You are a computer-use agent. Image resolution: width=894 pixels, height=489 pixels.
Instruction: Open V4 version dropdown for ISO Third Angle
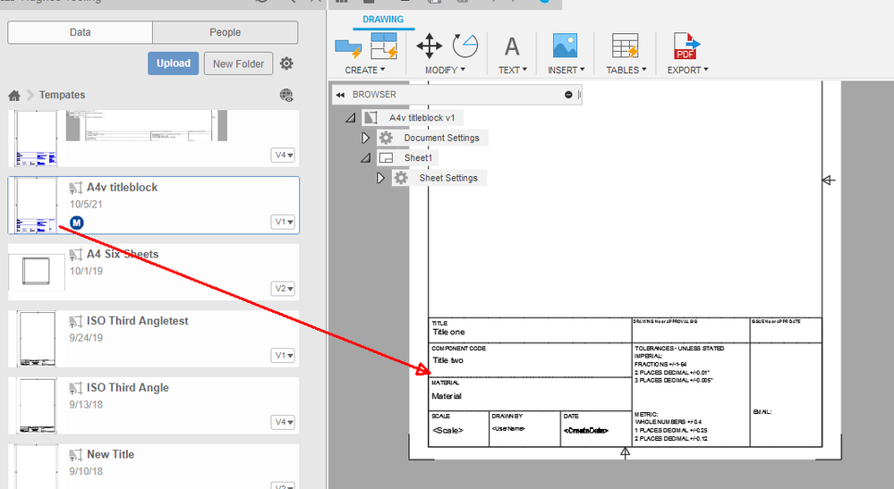pyautogui.click(x=283, y=422)
